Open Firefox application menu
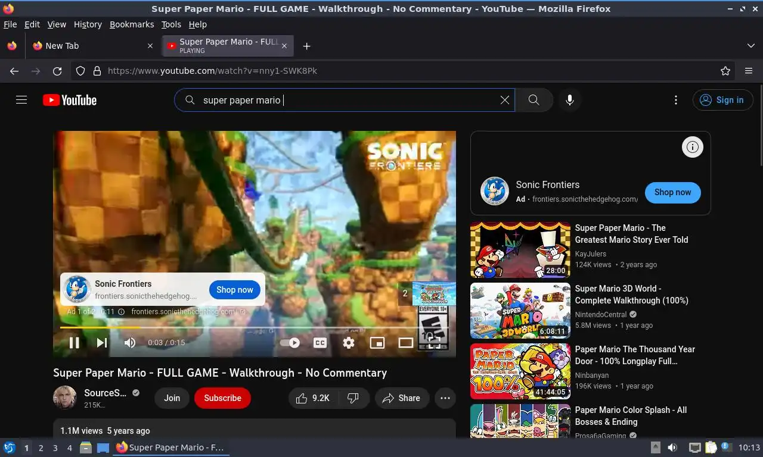763x457 pixels. pos(749,71)
